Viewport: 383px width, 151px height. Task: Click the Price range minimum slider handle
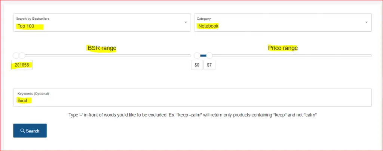[197, 55]
